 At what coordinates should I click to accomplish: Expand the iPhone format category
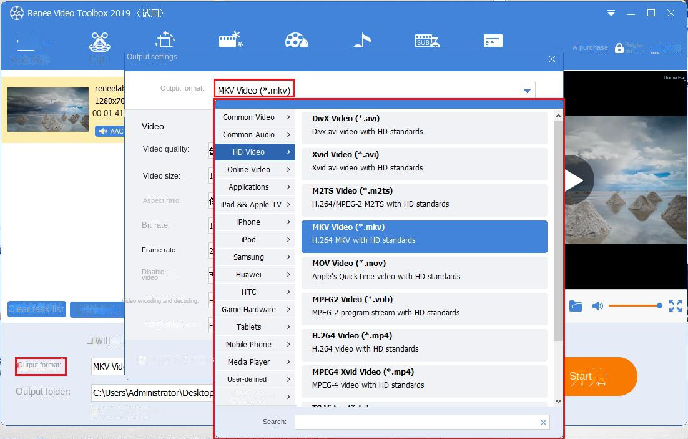coord(248,222)
